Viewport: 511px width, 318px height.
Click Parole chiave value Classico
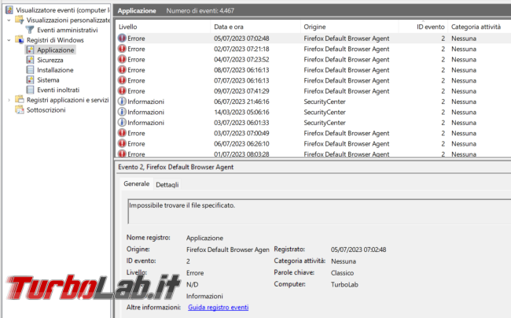click(342, 272)
